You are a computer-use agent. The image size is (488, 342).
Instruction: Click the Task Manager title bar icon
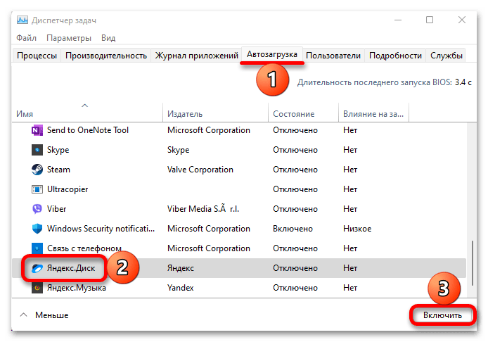pyautogui.click(x=22, y=20)
